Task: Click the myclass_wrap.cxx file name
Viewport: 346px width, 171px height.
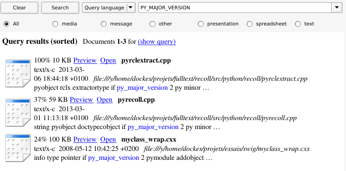Action: coord(149,140)
